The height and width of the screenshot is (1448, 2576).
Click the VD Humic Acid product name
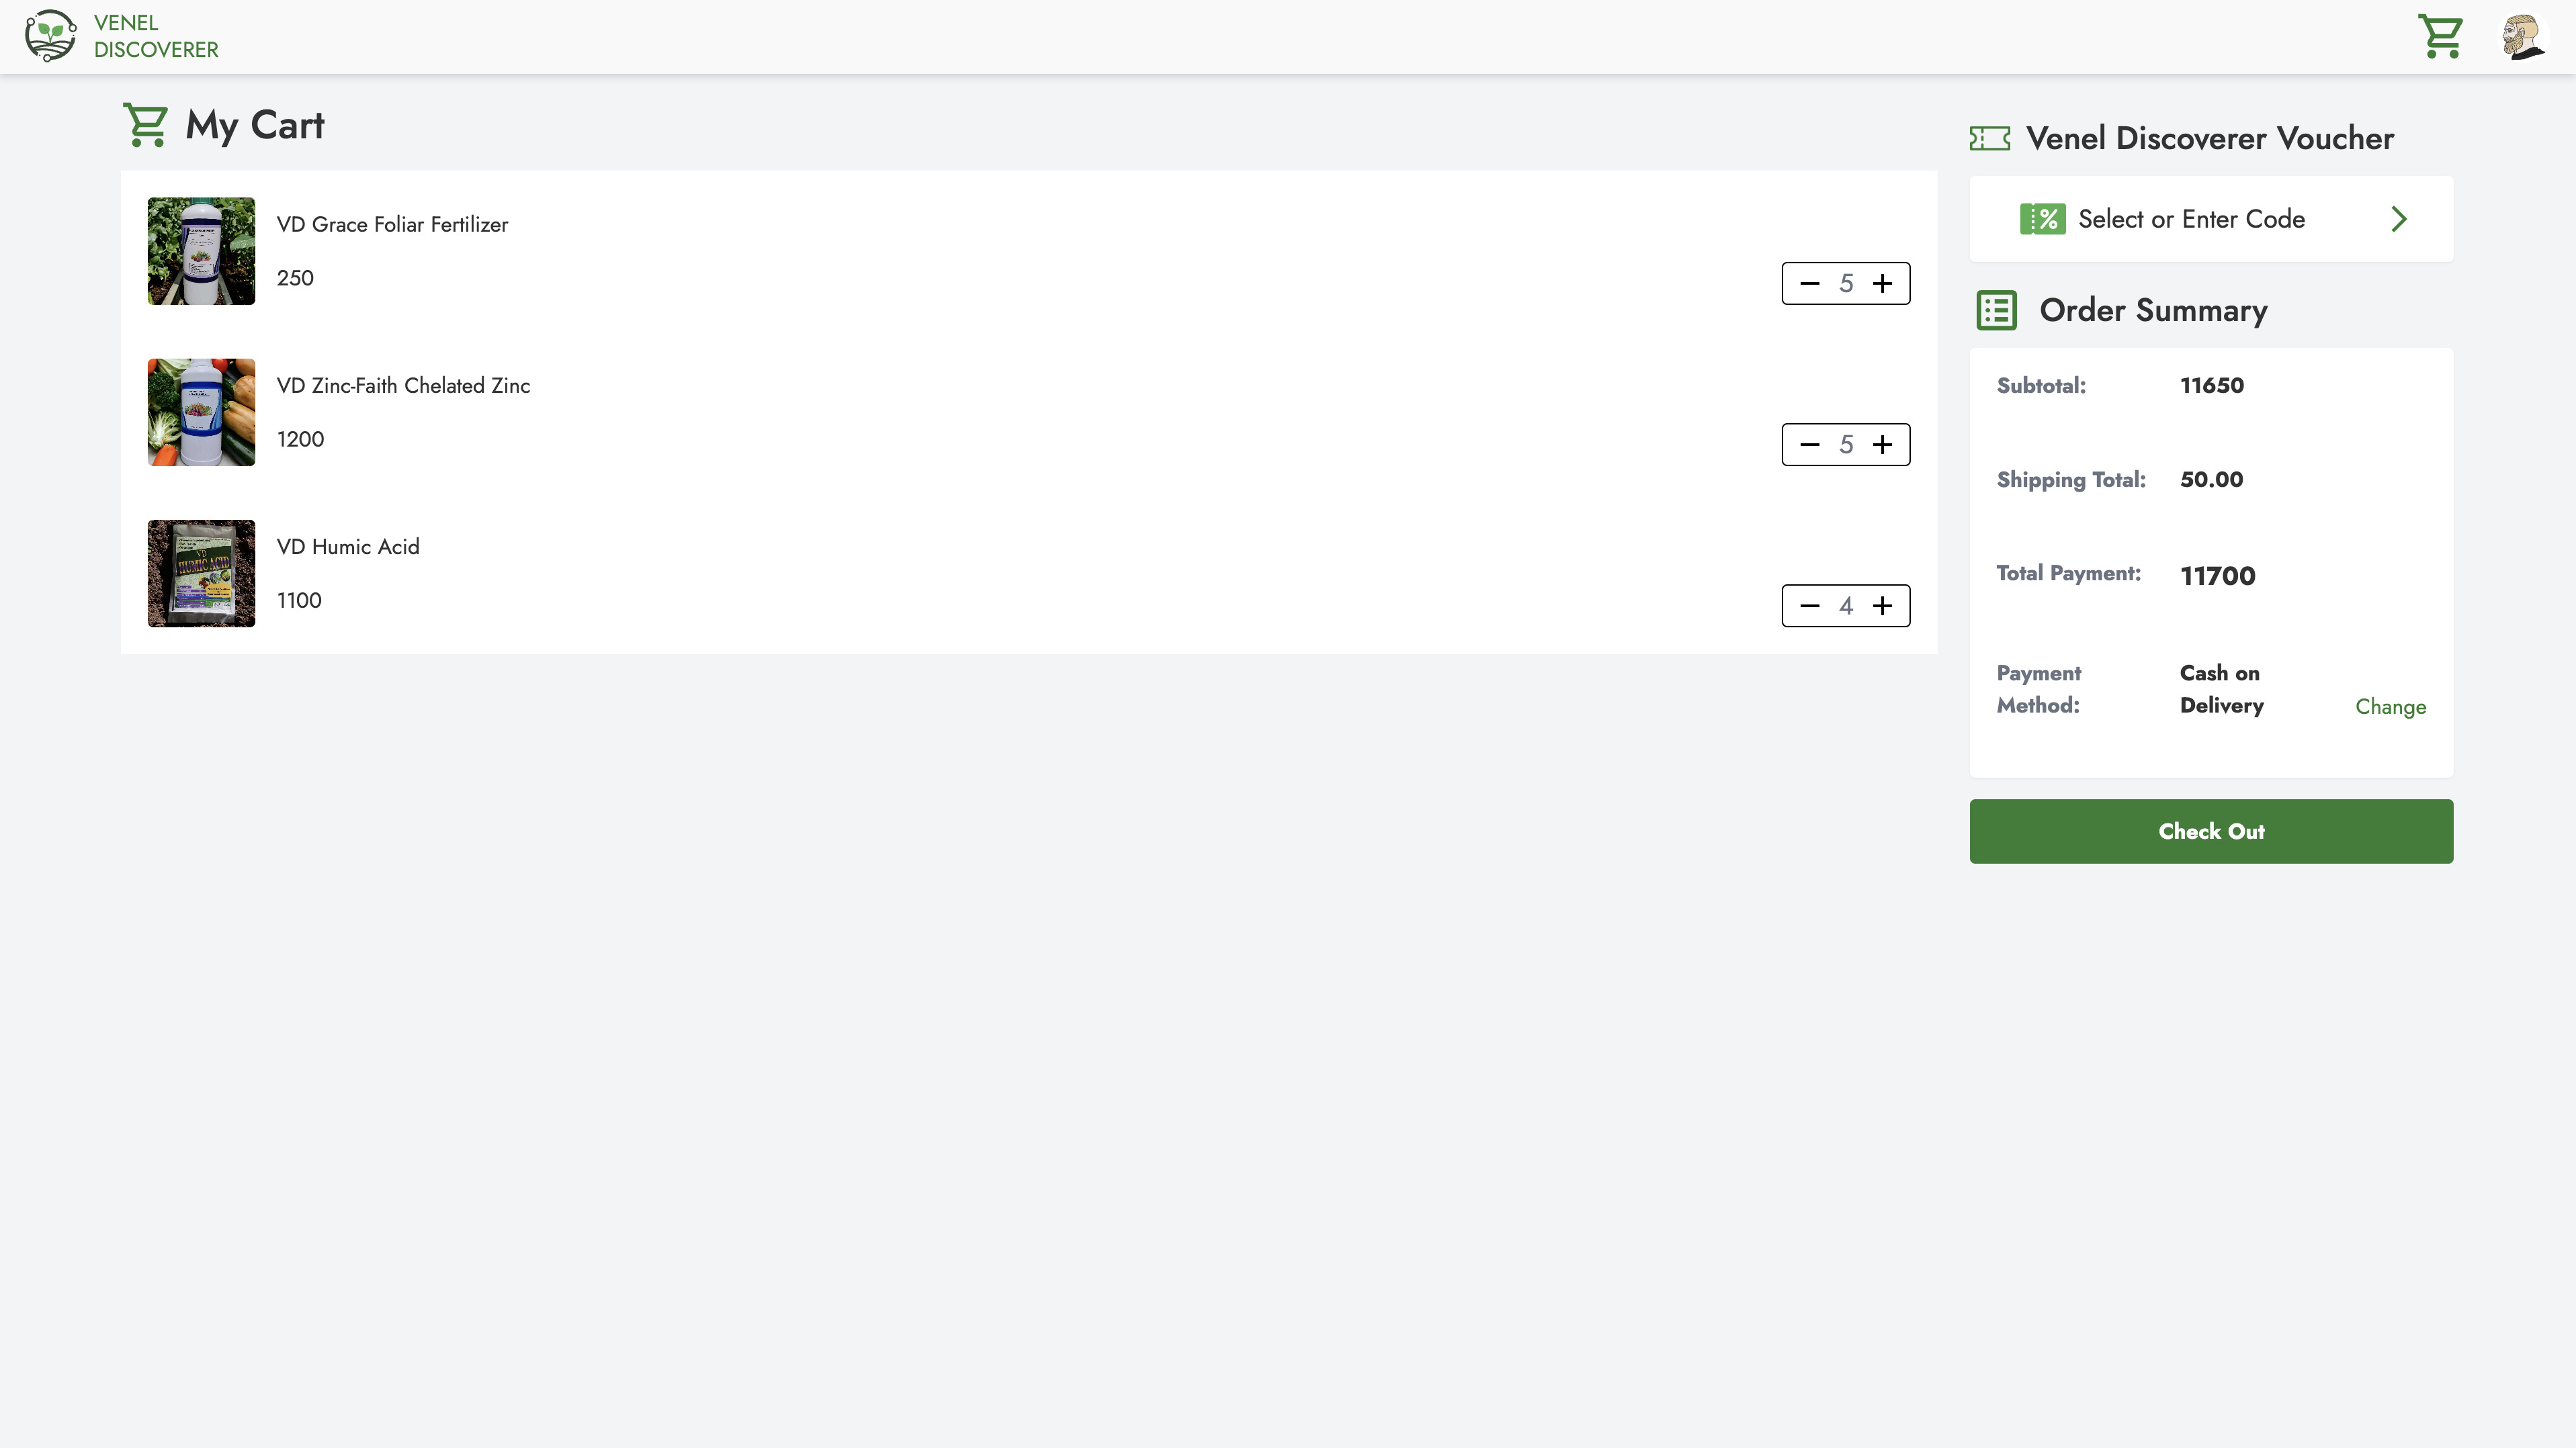[x=348, y=547]
